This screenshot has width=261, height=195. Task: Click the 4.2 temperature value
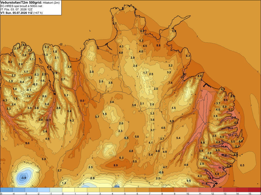tap(72, 120)
